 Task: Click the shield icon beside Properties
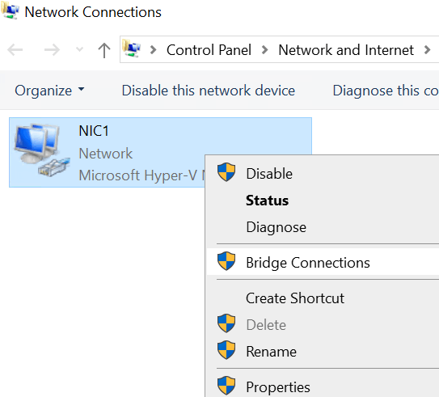click(x=226, y=386)
